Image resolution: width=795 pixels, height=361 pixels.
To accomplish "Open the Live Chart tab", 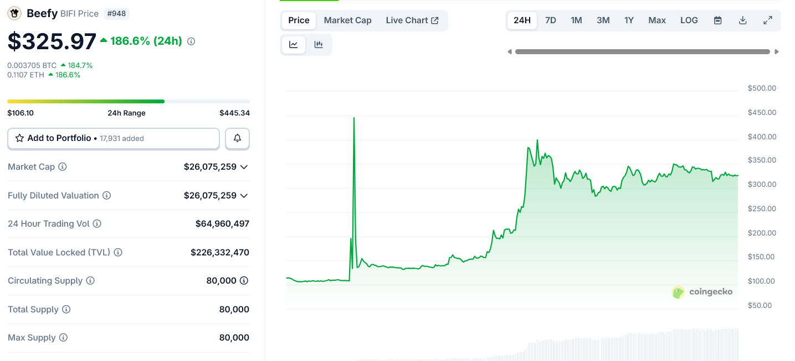I will pyautogui.click(x=412, y=20).
